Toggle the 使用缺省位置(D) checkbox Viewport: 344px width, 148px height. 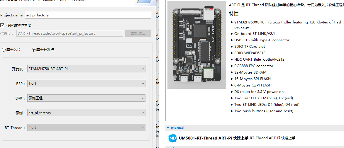(x=3, y=25)
